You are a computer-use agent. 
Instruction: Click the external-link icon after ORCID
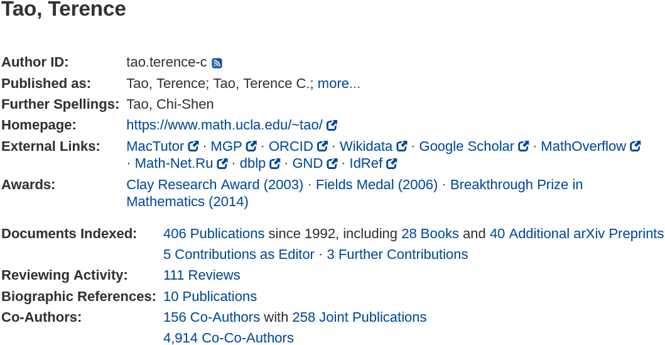coord(322,146)
